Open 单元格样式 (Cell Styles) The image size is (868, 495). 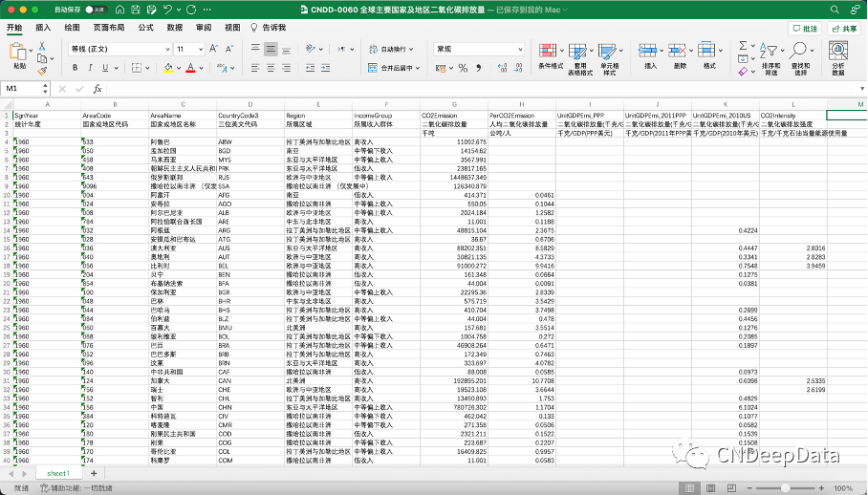610,59
